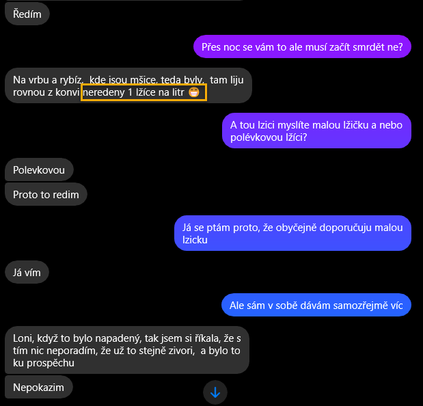This screenshot has height=406, width=423.
Task: Click the 'Nepokazim' message bubble
Action: click(x=39, y=388)
